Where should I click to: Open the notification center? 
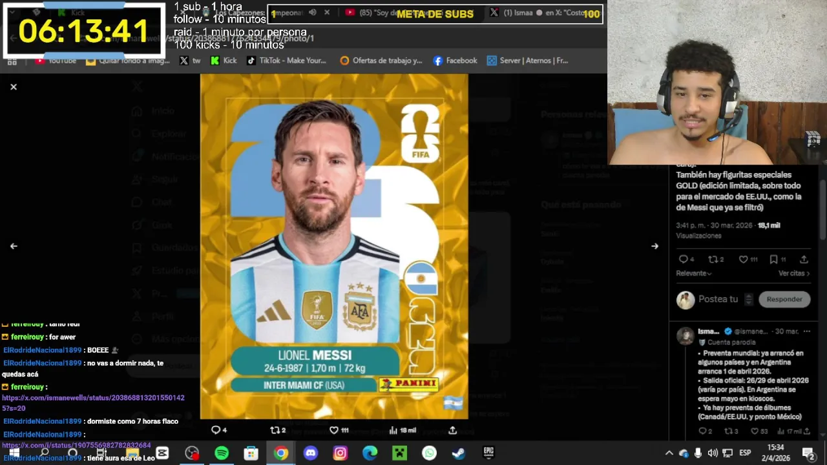808,453
